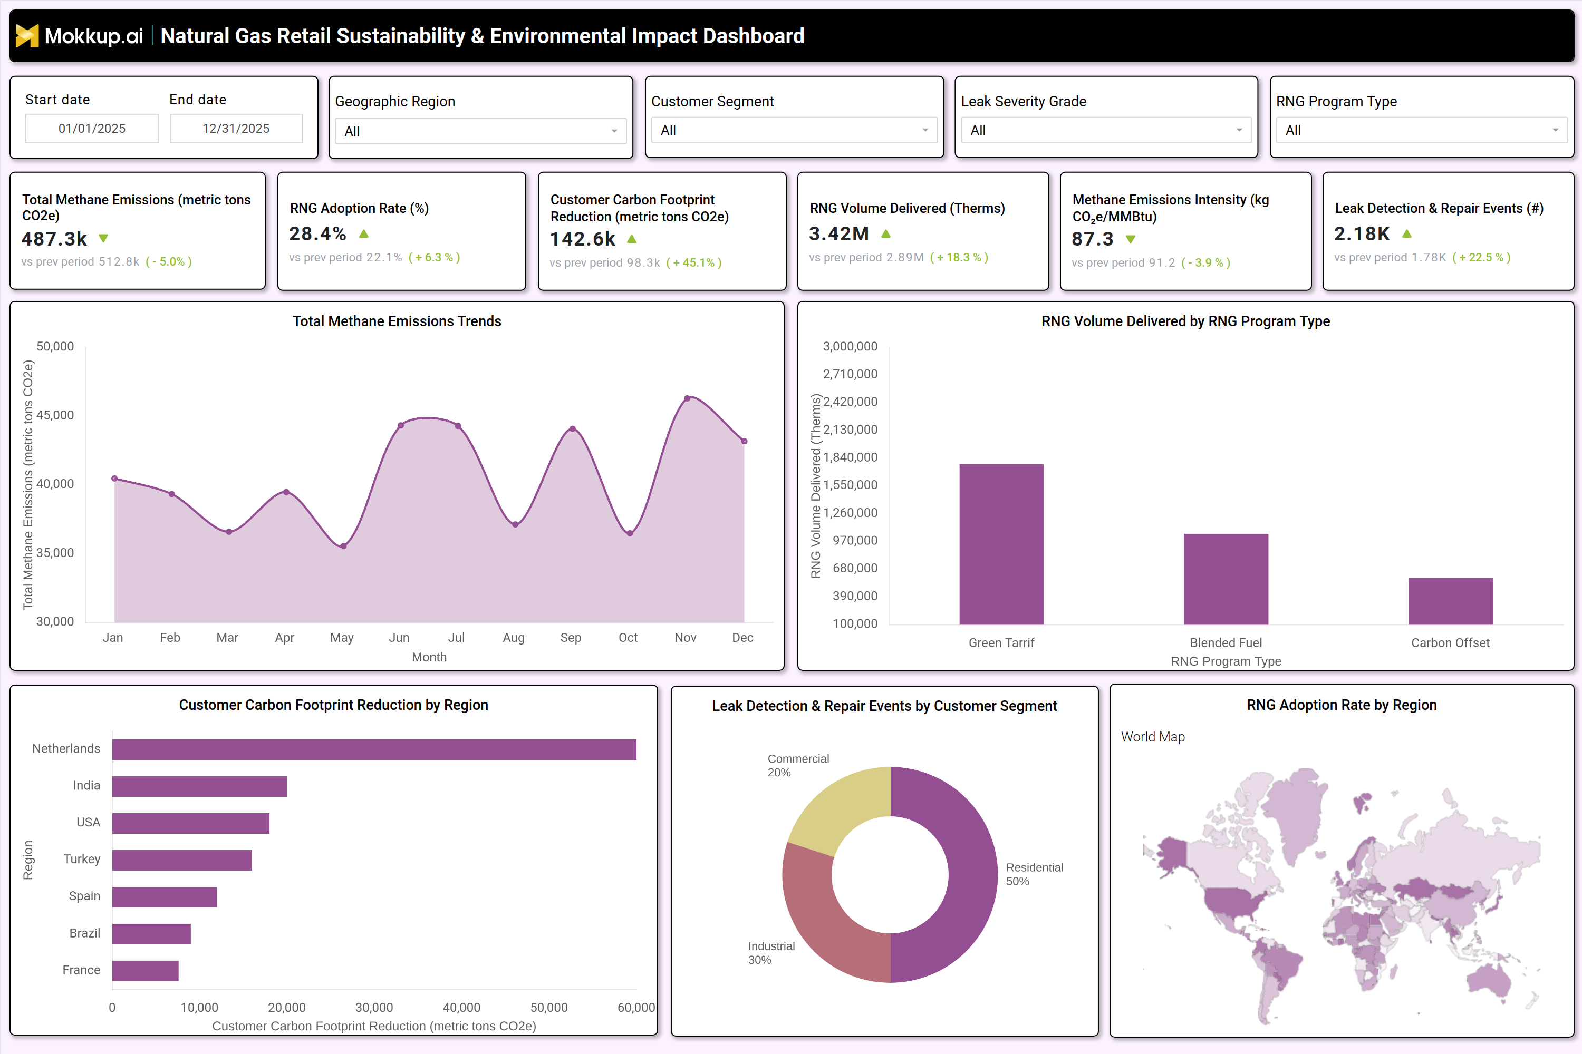1582x1054 pixels.
Task: Select the Green Tarrif bar
Action: 1001,544
